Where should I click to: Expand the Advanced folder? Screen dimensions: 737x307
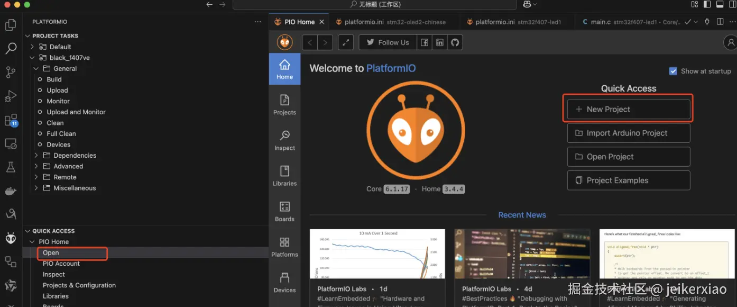pyautogui.click(x=36, y=166)
